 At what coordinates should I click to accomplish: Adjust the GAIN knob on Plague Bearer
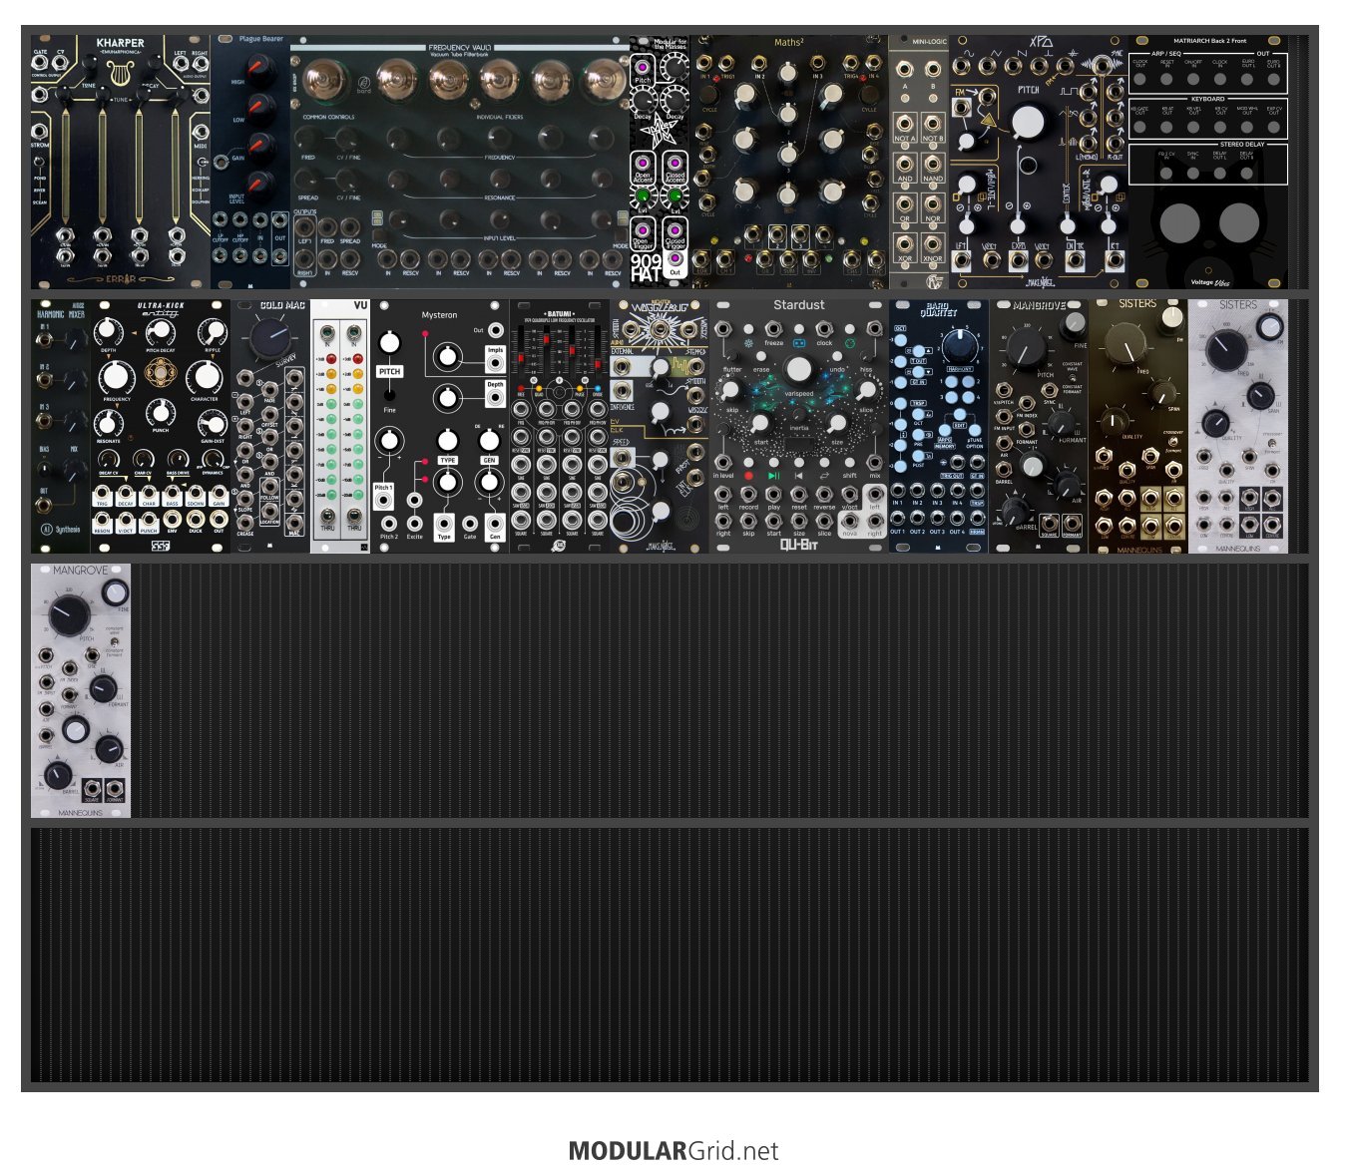(259, 146)
